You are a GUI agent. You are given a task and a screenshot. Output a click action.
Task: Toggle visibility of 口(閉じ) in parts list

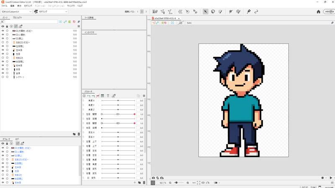pos(3,38)
